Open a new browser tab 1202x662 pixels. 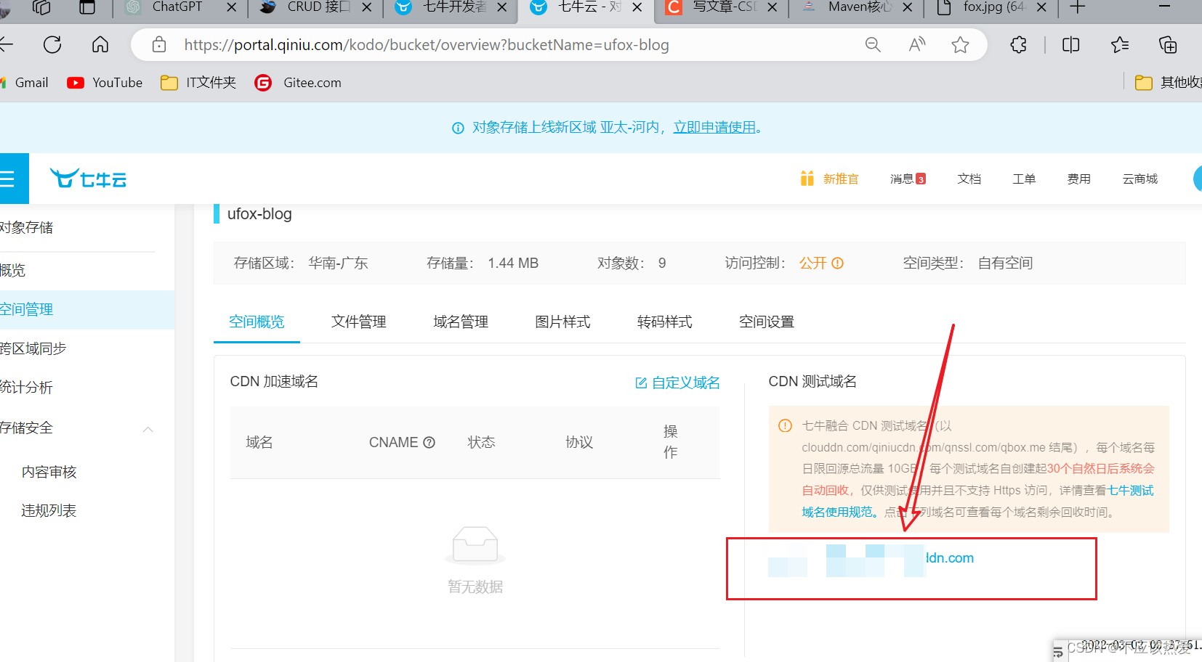coord(1078,7)
